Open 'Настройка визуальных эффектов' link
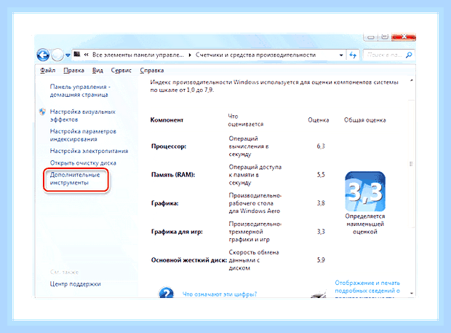451x333 pixels. [82, 116]
